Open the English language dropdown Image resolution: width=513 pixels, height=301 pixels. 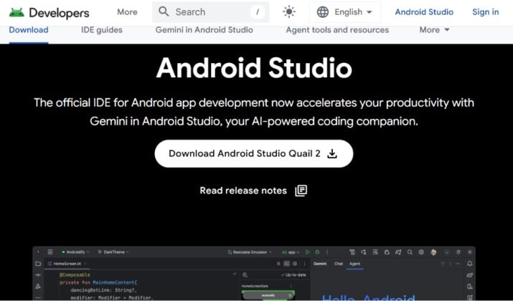345,12
